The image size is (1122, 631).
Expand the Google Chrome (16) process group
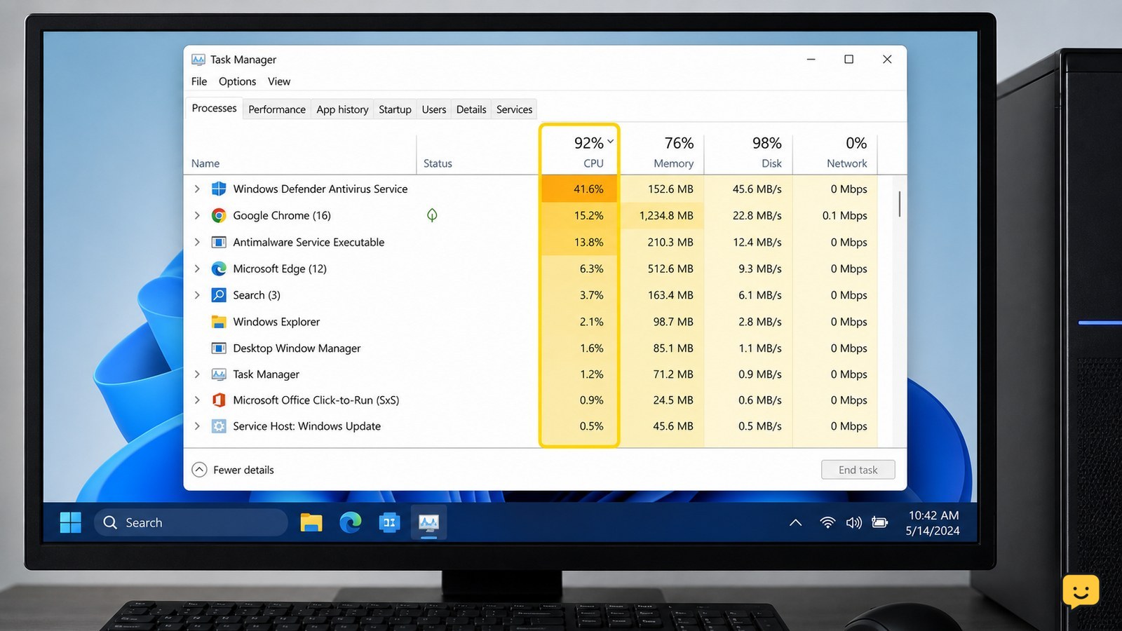[x=197, y=215]
